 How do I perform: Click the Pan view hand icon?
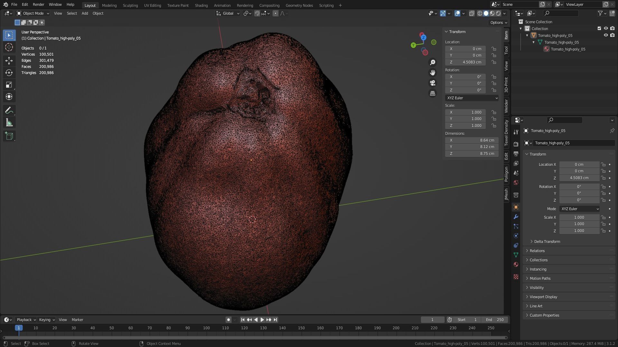click(433, 73)
